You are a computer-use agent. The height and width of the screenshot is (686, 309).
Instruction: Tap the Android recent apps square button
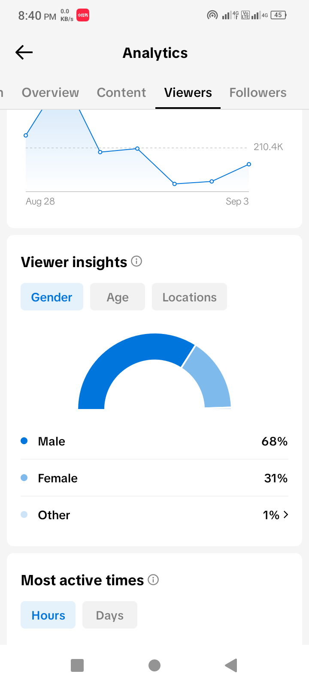[77, 665]
